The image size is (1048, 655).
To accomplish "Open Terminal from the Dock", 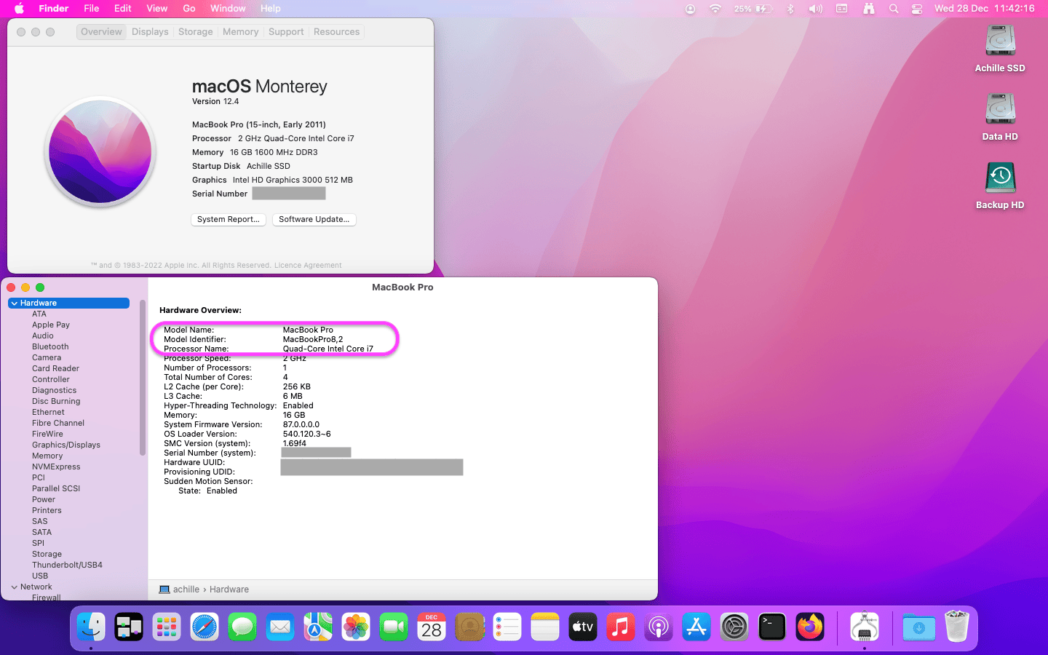I will tap(772, 627).
